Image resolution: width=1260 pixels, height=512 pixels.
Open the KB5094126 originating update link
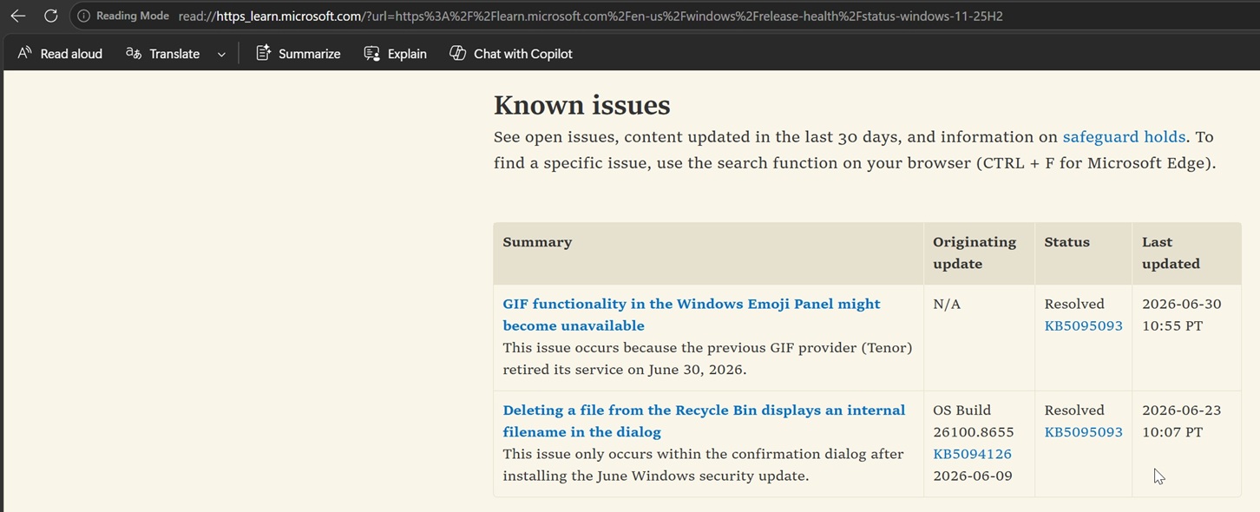972,454
